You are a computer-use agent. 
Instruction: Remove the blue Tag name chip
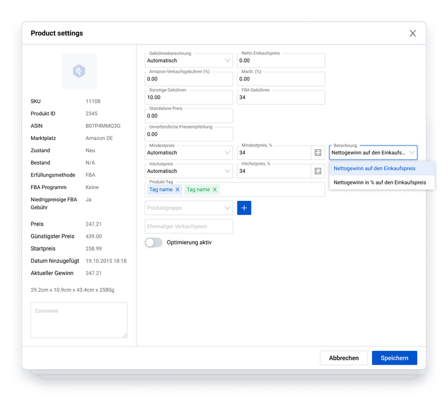[177, 190]
